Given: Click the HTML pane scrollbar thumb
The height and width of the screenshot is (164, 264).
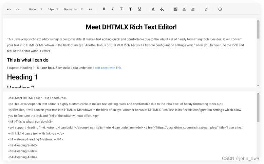Looking at the screenshot, I should pyautogui.click(x=258, y=108).
